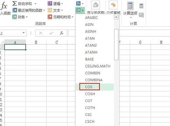This screenshot has height=126, width=170.
Task: Click the Recently Used star icon
Action: pyautogui.click(x=15, y=10)
